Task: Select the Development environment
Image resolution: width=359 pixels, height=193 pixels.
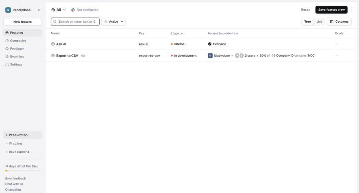Action: (22, 152)
